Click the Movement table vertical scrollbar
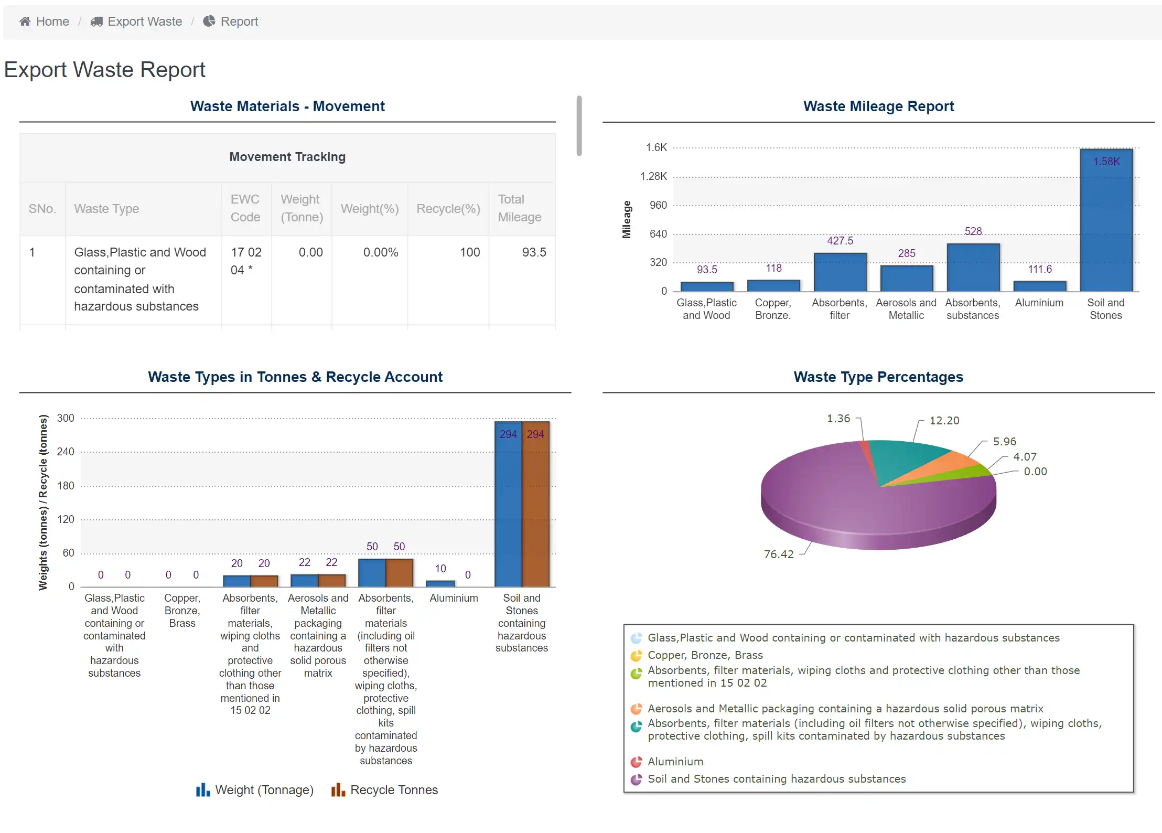 click(579, 126)
